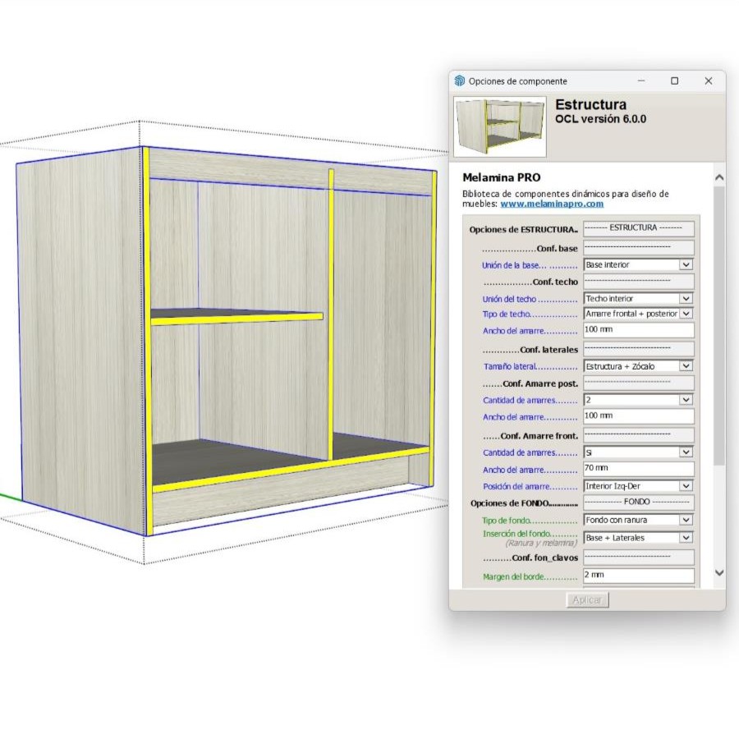Image resolution: width=739 pixels, height=739 pixels.
Task: Click the scroll down arrow in options panel
Action: 719,573
